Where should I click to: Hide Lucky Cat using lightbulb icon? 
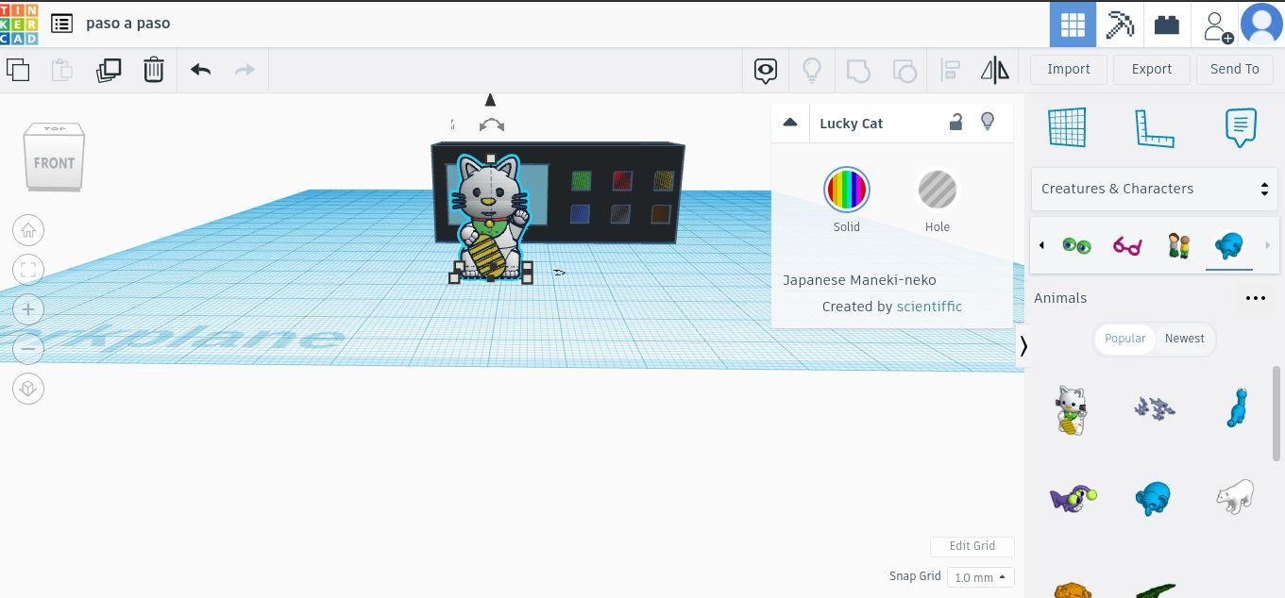(988, 123)
